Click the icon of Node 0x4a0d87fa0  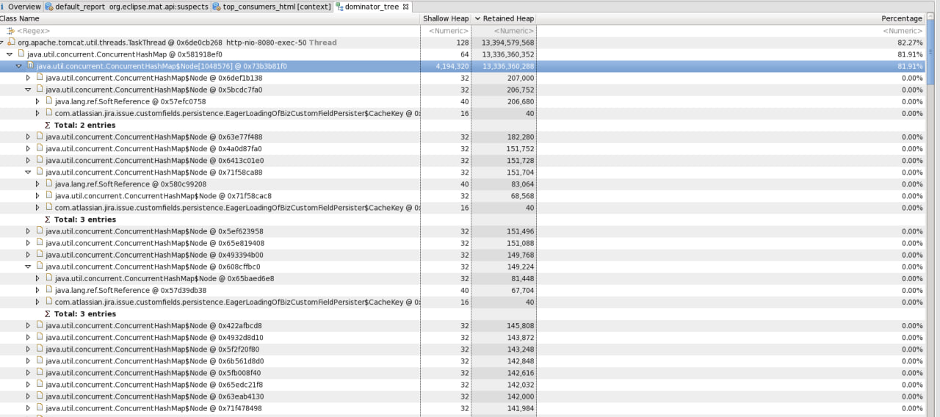[x=40, y=148]
